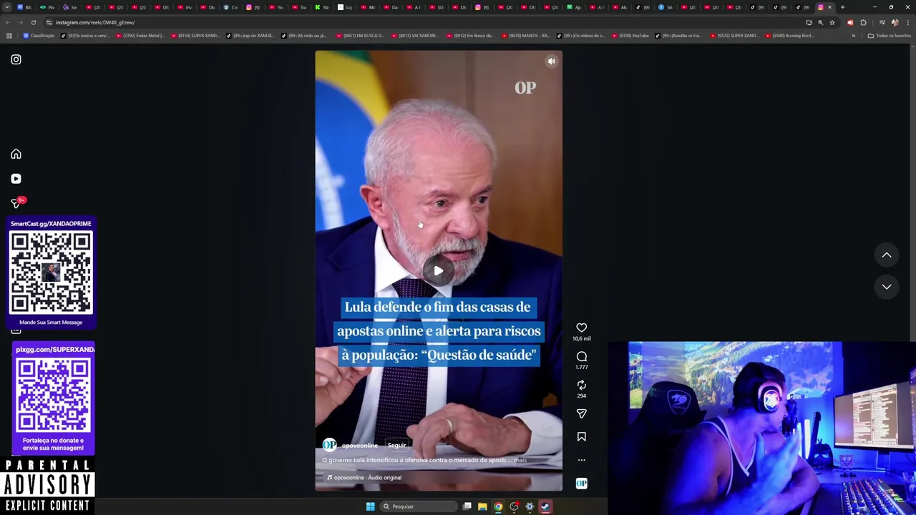Open Steam from the taskbar
Image resolution: width=916 pixels, height=515 pixels.
[545, 506]
